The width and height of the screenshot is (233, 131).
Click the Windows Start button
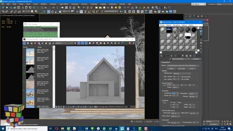click(x=3, y=128)
